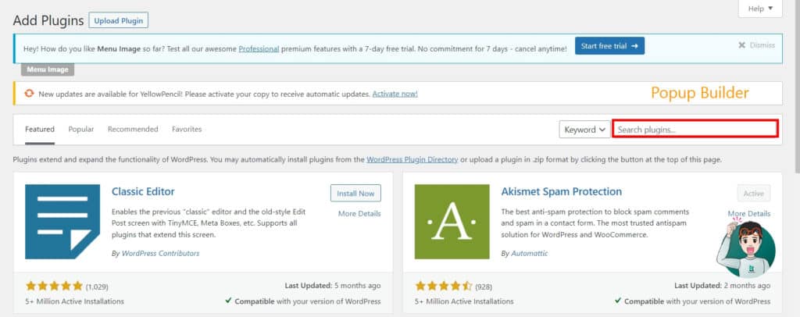The width and height of the screenshot is (800, 317).
Task: Go to the Favorites tab
Action: [187, 130]
